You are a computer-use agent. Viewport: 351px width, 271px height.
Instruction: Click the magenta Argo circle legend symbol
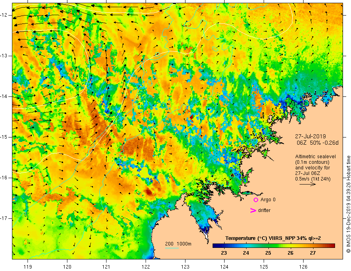pyautogui.click(x=256, y=200)
